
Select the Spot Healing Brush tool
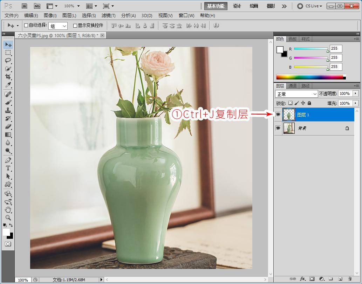click(8, 94)
